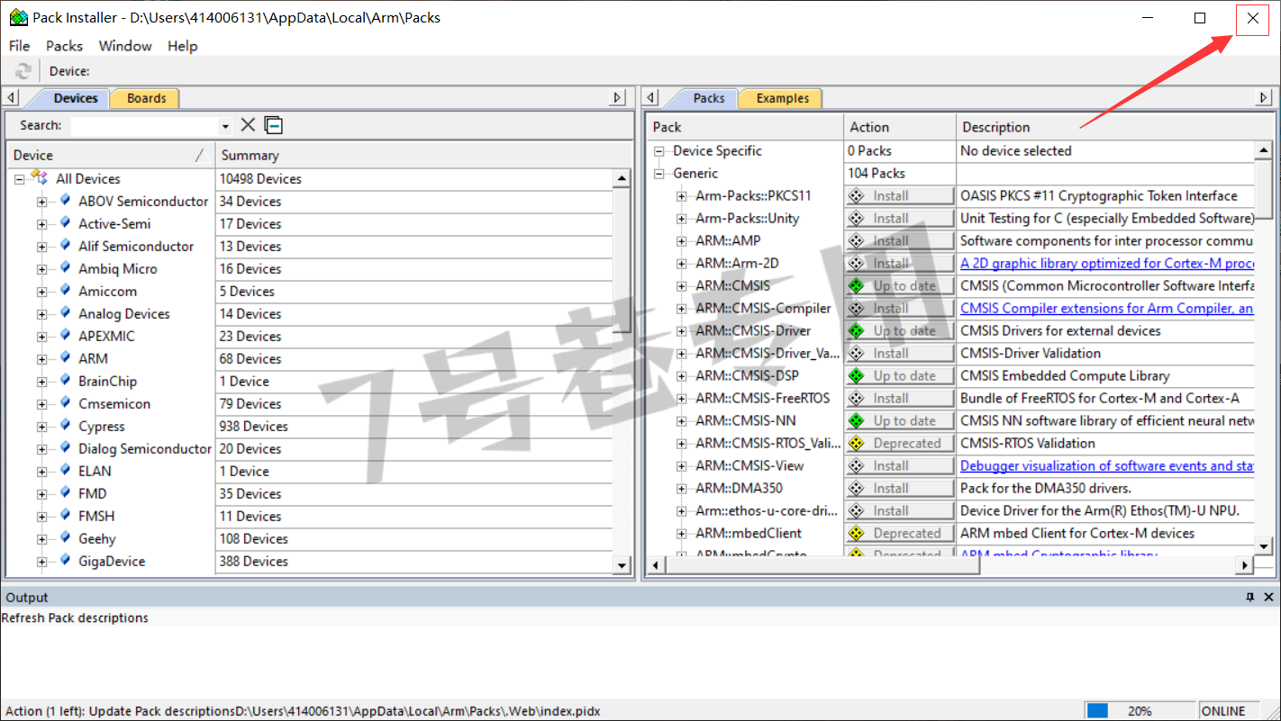The image size is (1281, 721).
Task: Collapse the Device Specific pack group
Action: (x=659, y=151)
